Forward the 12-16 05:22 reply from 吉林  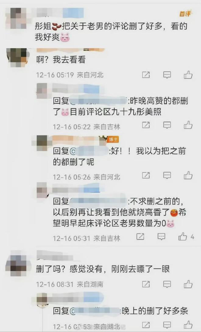[146, 125]
